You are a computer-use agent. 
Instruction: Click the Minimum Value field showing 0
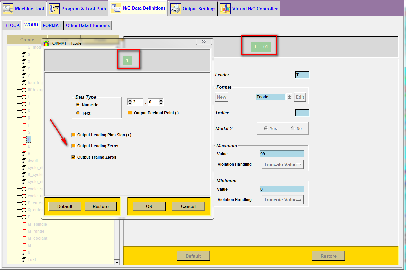pos(282,189)
